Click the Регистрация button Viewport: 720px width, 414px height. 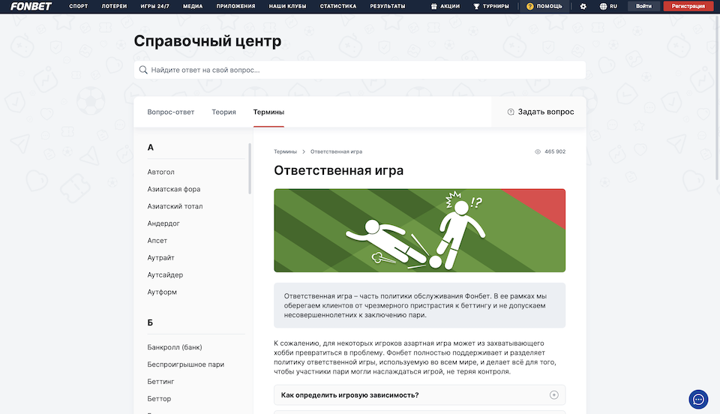tap(688, 7)
